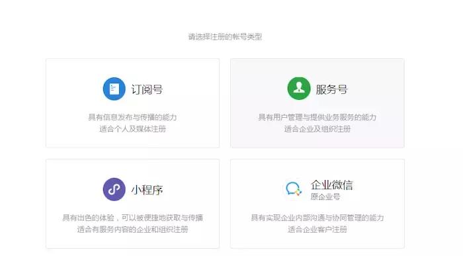Click the 请选择注册的帐号类型 heading

click(x=225, y=36)
